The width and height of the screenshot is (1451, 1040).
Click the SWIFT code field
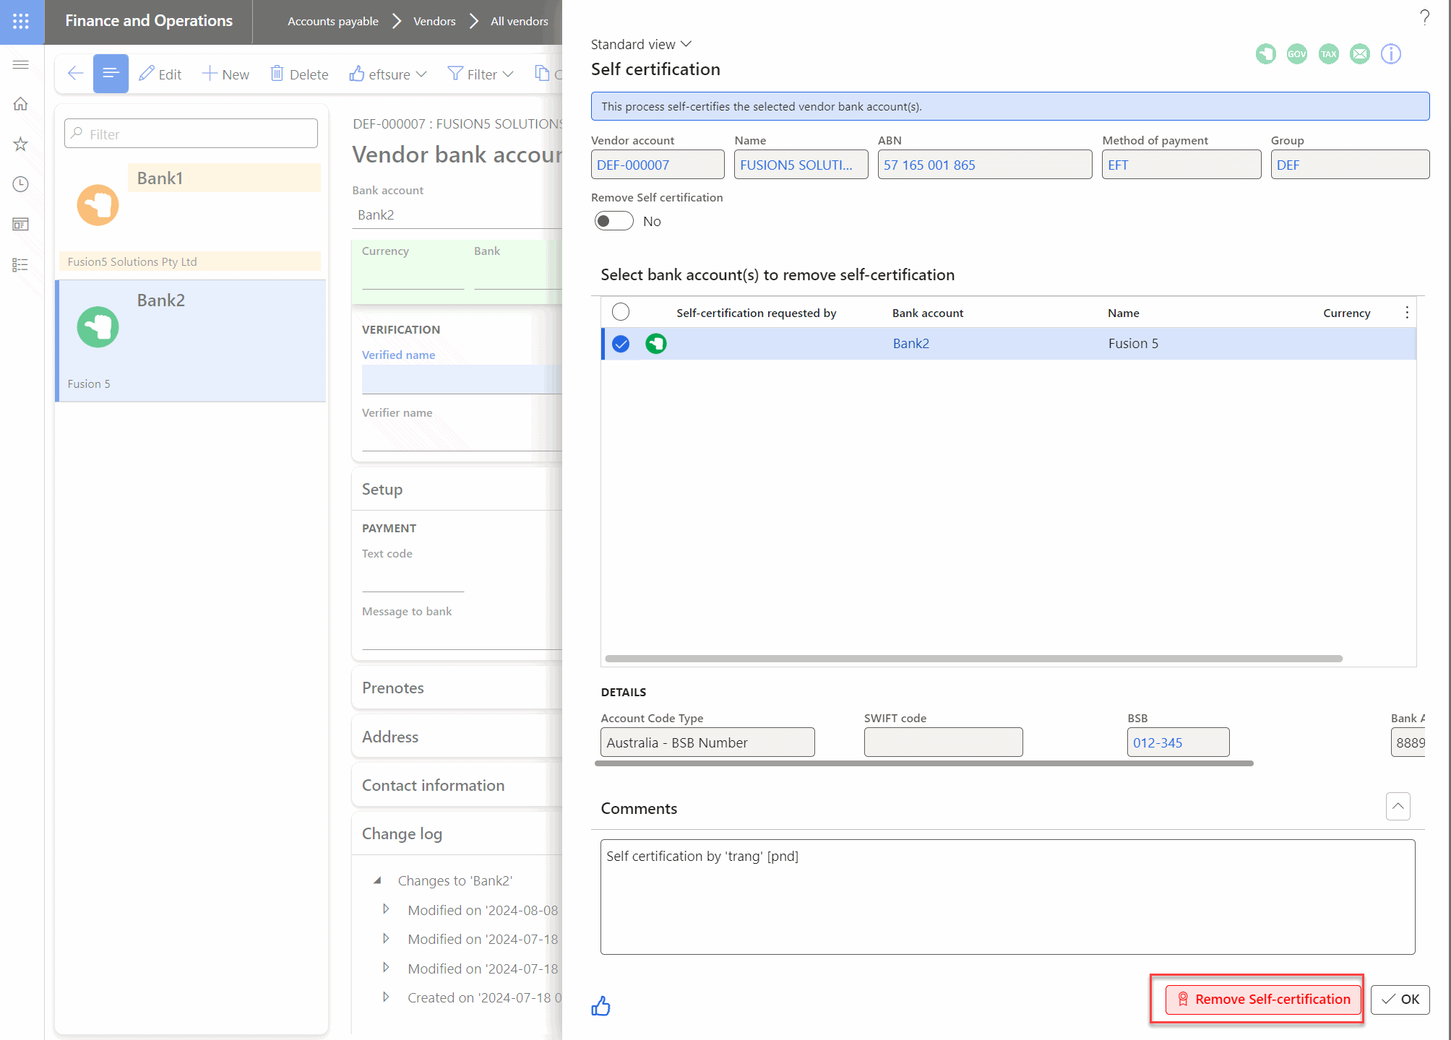tap(943, 742)
